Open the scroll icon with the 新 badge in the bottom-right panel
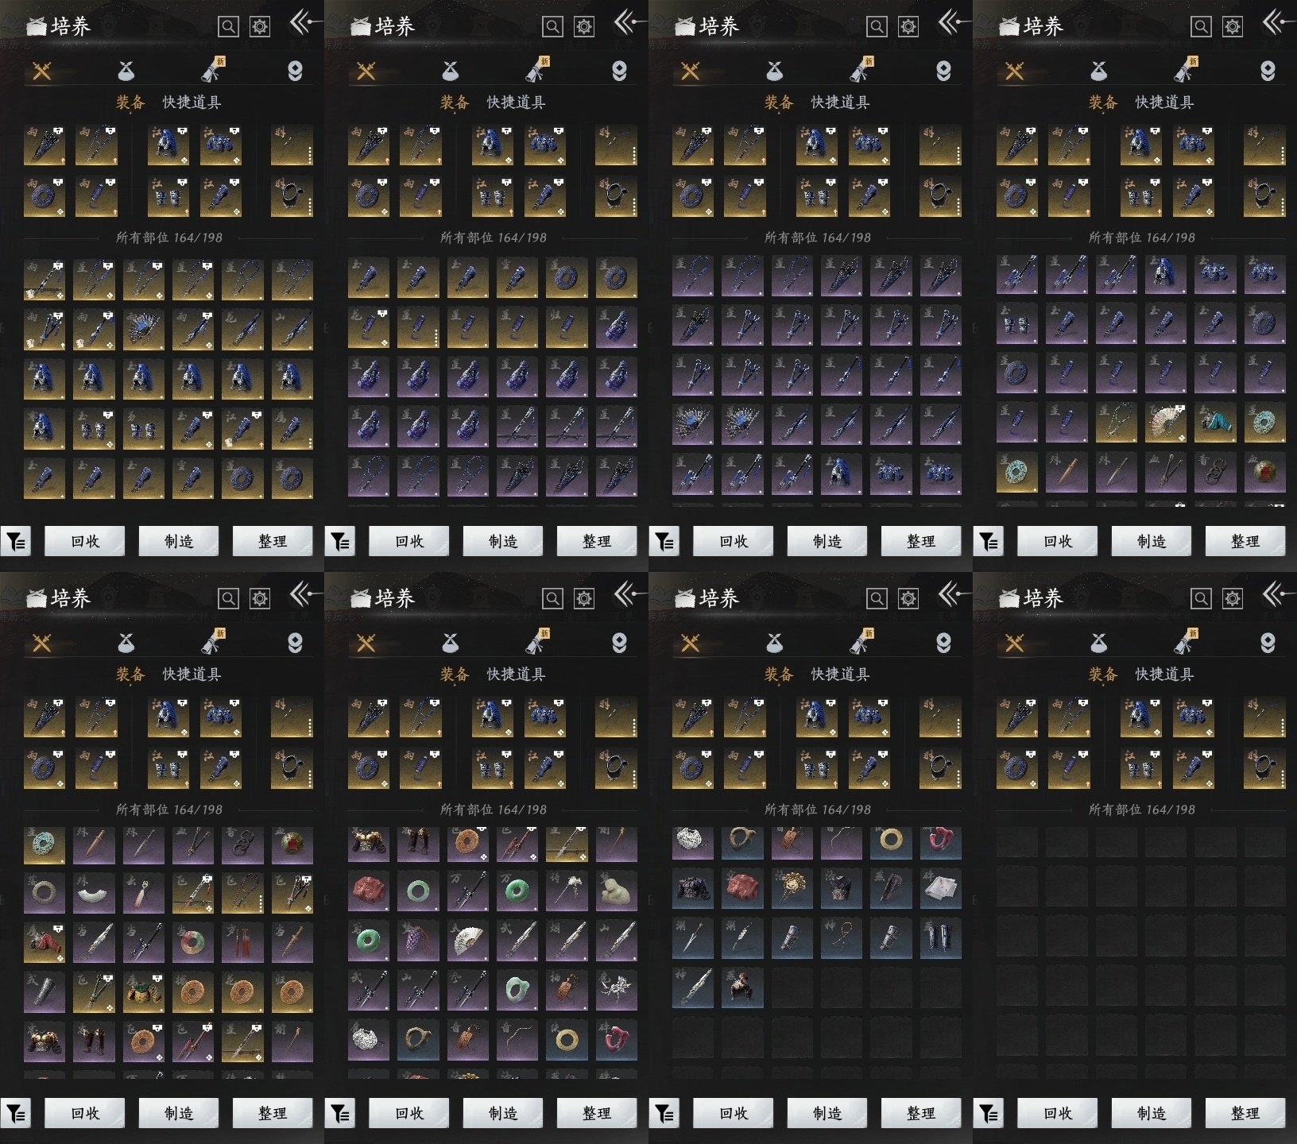 1184,643
